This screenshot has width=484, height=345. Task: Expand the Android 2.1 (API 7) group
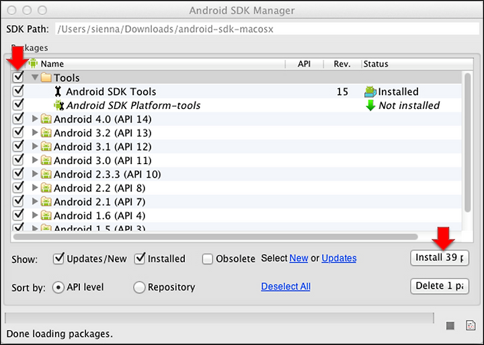click(35, 201)
